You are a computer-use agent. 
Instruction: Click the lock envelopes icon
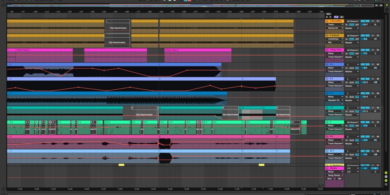[x=341, y=17]
